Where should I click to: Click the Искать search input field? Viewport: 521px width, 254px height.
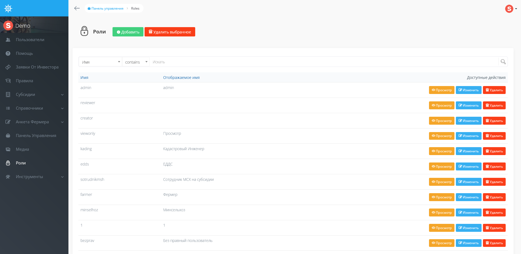click(323, 62)
